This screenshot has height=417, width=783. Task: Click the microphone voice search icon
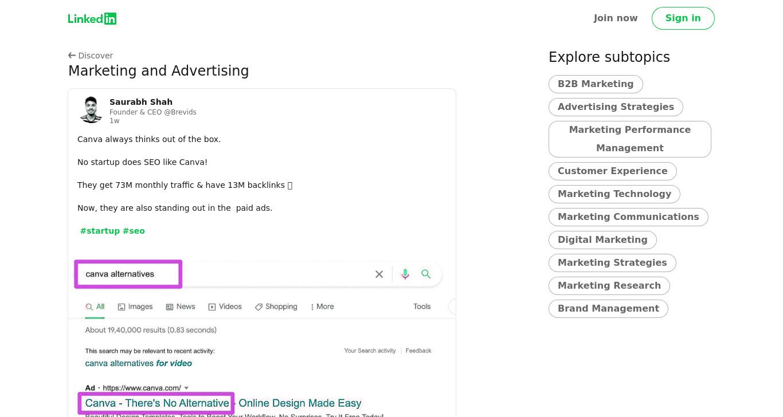pyautogui.click(x=405, y=274)
